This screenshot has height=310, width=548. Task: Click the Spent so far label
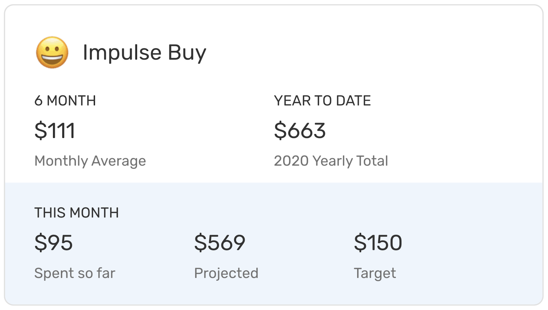[75, 273]
